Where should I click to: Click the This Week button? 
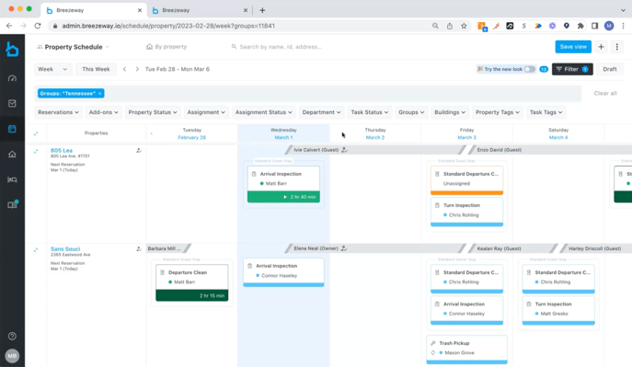tap(96, 69)
